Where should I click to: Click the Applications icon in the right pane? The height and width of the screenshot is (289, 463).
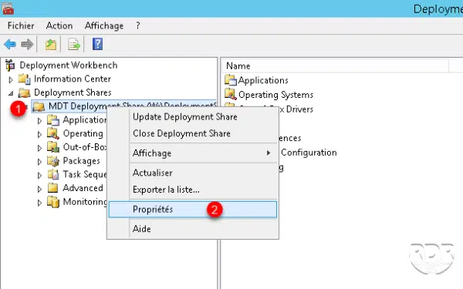point(231,80)
